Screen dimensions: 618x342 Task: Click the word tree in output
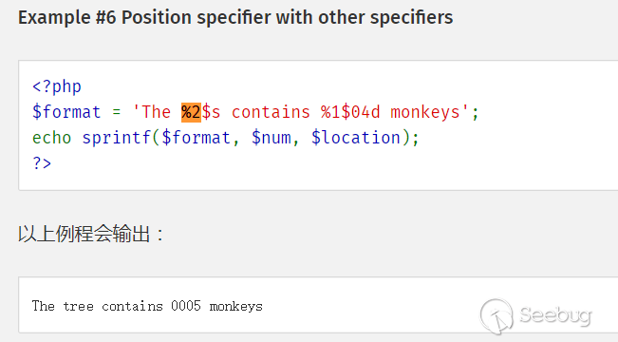[x=79, y=306]
